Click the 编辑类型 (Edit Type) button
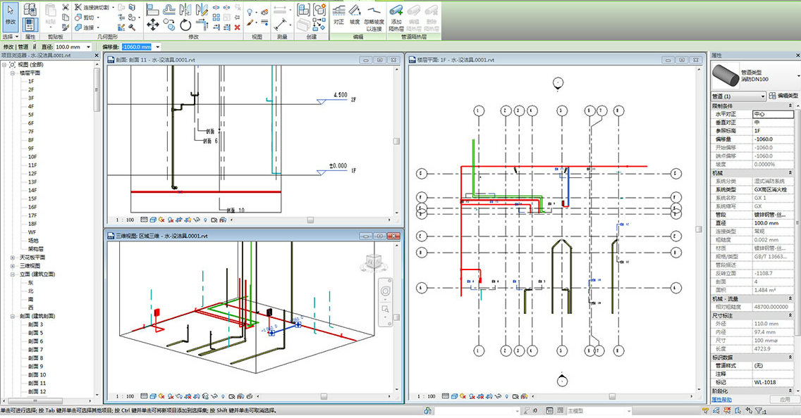801x418 pixels. [x=782, y=95]
